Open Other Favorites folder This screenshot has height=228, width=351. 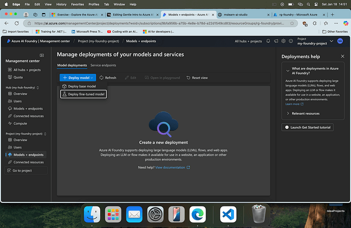pos(335,32)
